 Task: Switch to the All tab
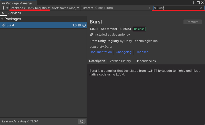click(3, 13)
